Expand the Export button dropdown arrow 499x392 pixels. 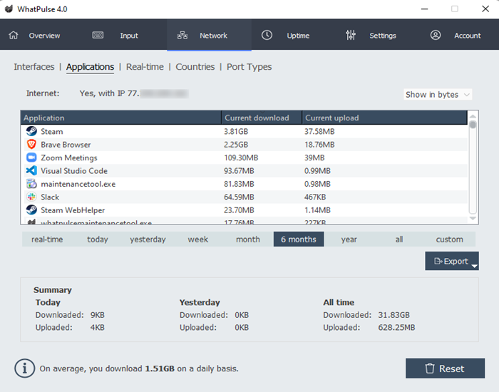pyautogui.click(x=474, y=266)
